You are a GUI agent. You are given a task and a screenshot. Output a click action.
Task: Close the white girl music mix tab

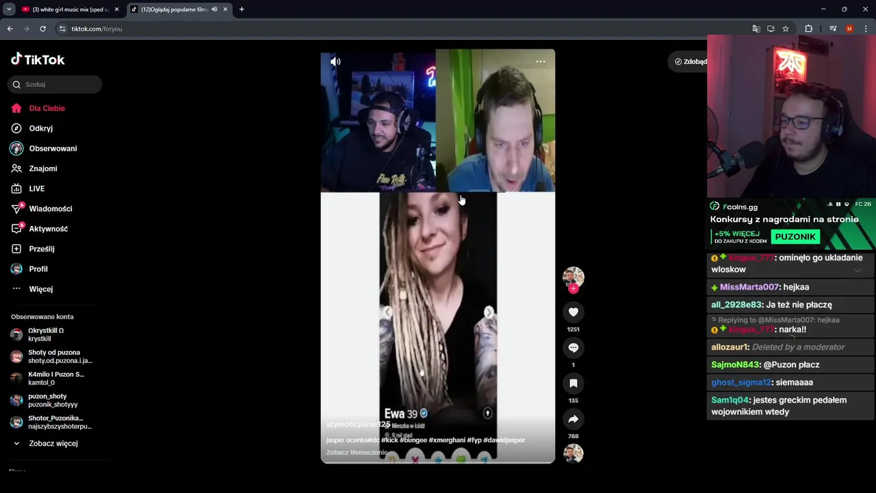coord(116,10)
